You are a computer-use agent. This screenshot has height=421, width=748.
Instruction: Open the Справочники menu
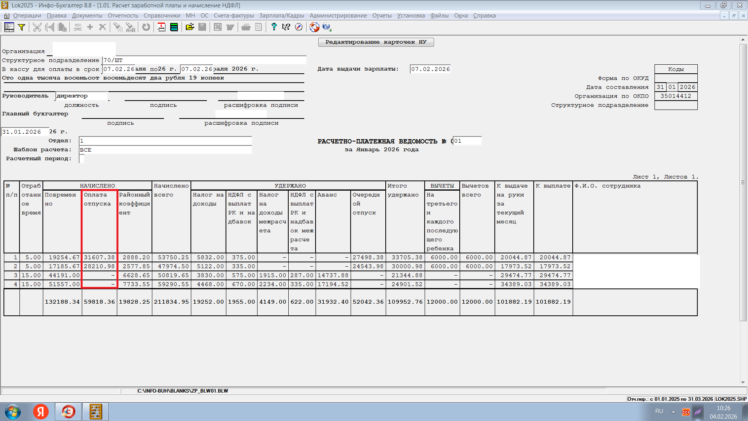(162, 16)
